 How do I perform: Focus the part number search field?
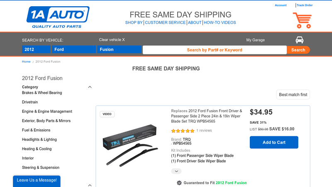click(x=215, y=50)
